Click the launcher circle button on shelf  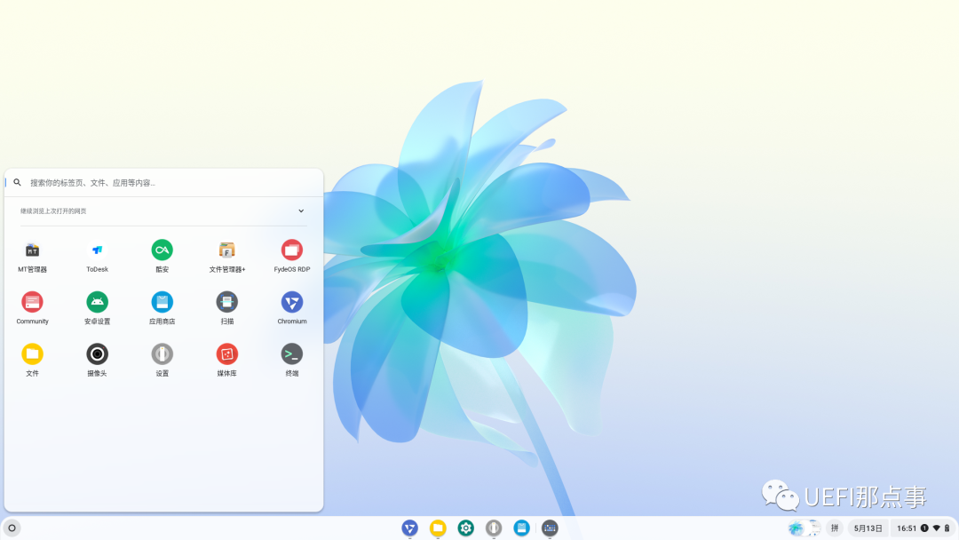click(12, 528)
